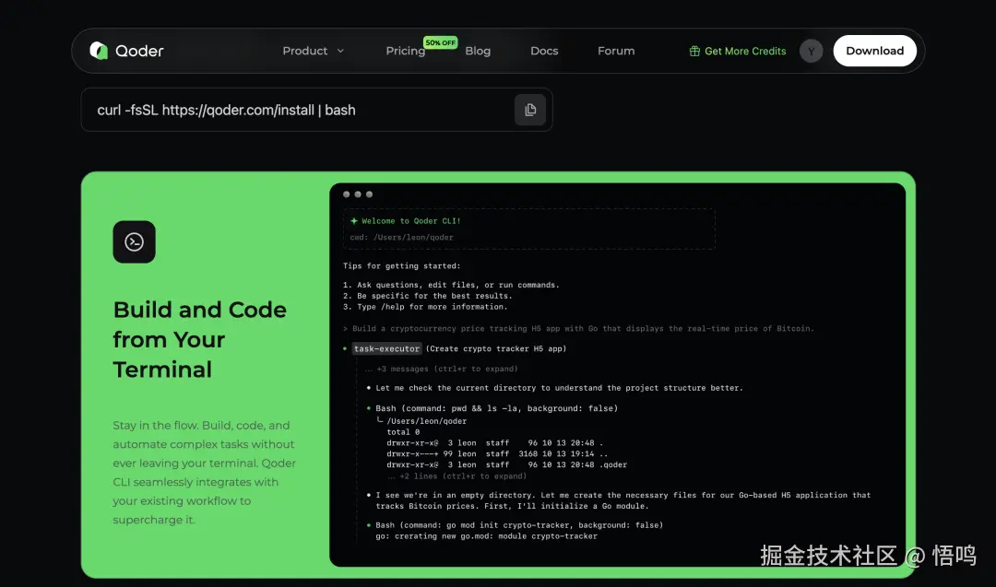This screenshot has width=996, height=587.
Task: Click Get More Credits link
Action: (745, 51)
